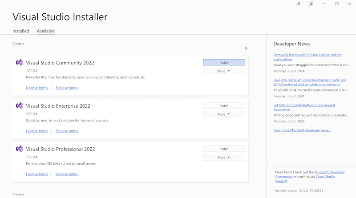
Task: Click the Visual Studio Professional 2022 logo icon
Action: [x=19, y=149]
